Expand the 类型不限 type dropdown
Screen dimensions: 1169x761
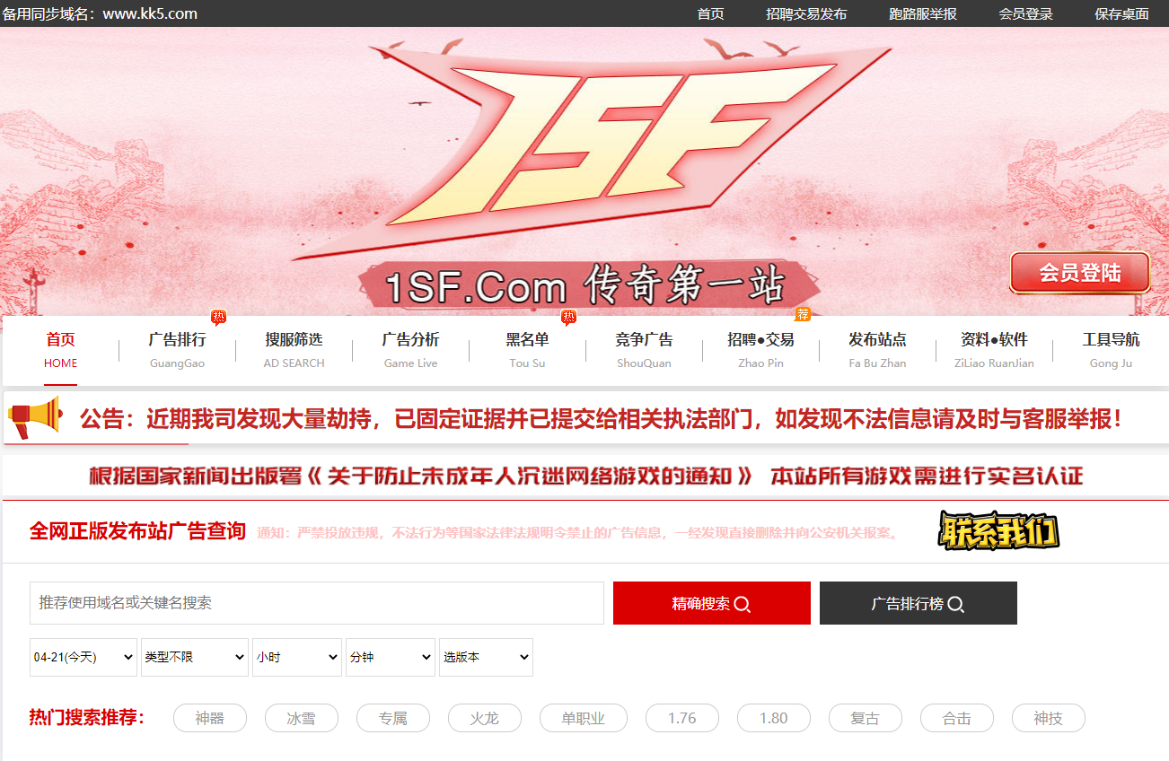pos(195,657)
